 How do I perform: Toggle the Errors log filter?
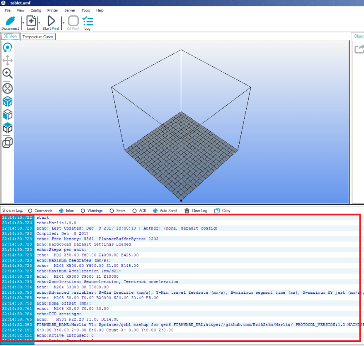(112, 211)
